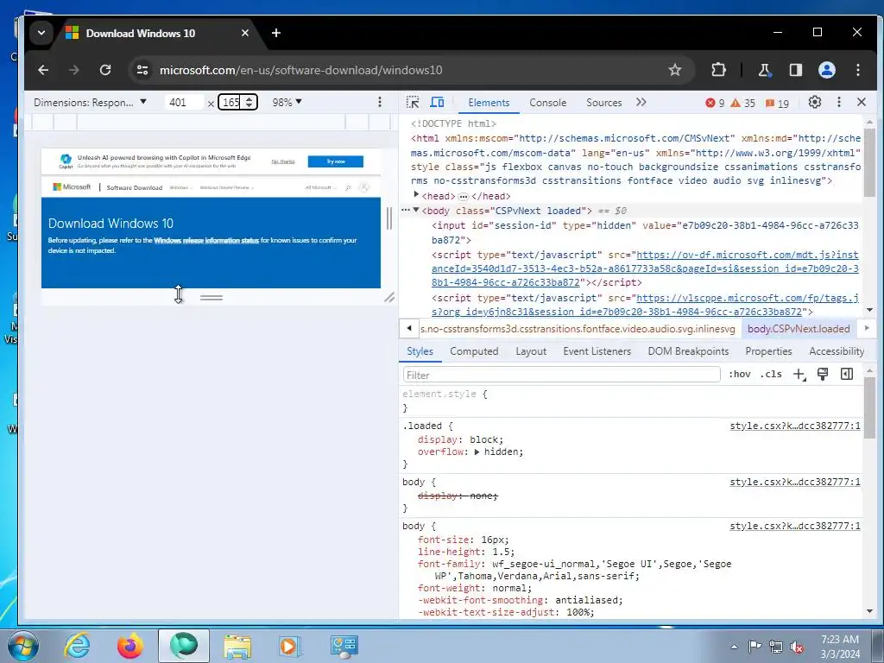884x663 pixels.
Task: Switch to the Sources tab
Action: click(603, 103)
